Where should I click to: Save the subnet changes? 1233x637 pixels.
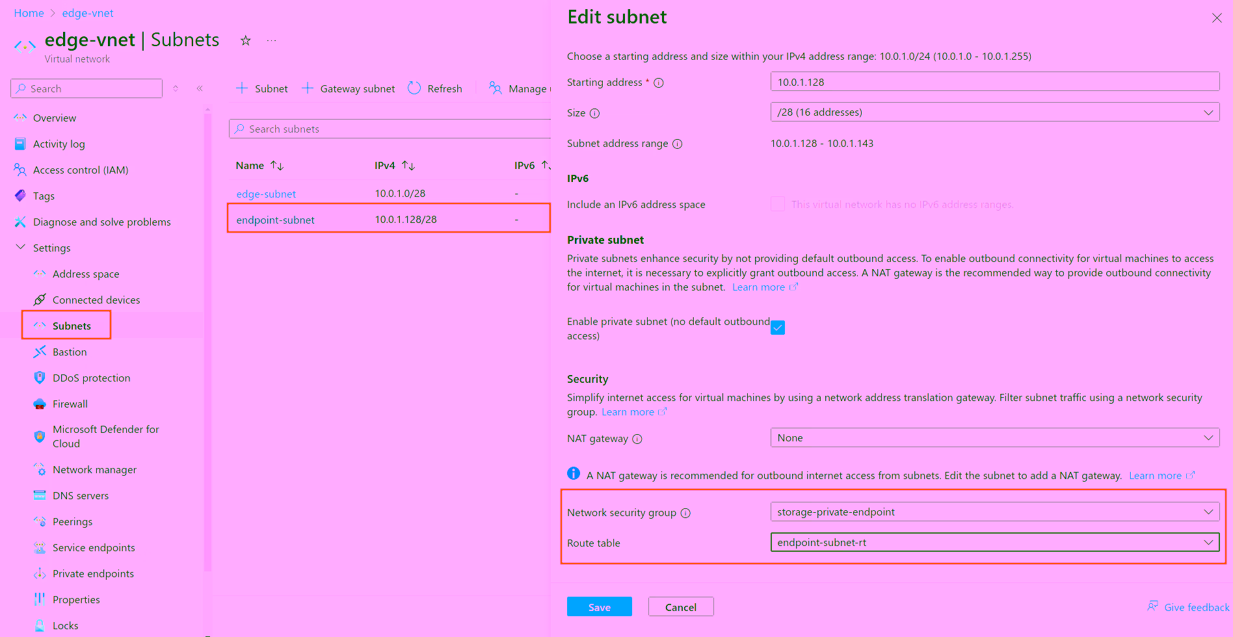pyautogui.click(x=599, y=606)
